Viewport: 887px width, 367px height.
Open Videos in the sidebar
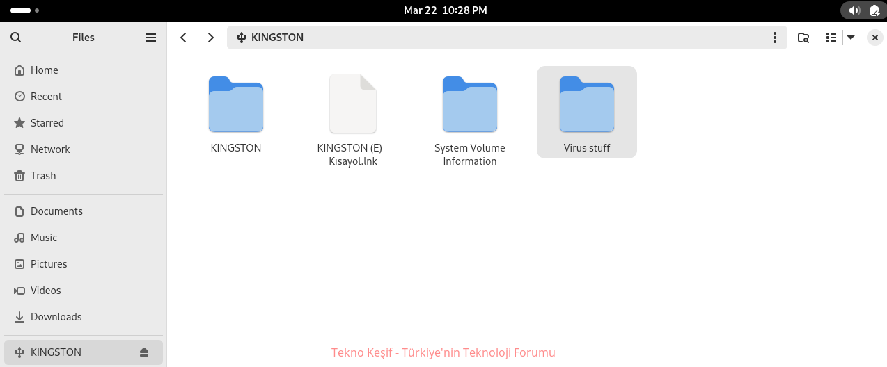(84, 291)
